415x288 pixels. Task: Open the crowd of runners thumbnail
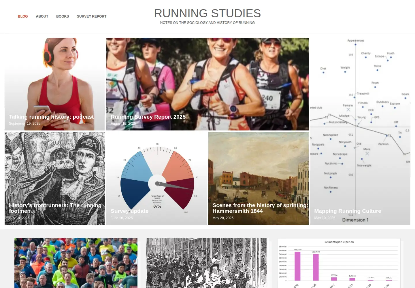click(x=76, y=263)
